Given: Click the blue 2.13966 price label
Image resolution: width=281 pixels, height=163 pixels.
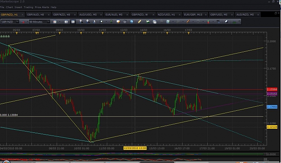Looking at the screenshot, I should click(272, 107).
